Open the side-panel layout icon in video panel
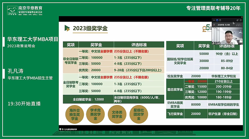249x139 pixels. pos(241,20)
